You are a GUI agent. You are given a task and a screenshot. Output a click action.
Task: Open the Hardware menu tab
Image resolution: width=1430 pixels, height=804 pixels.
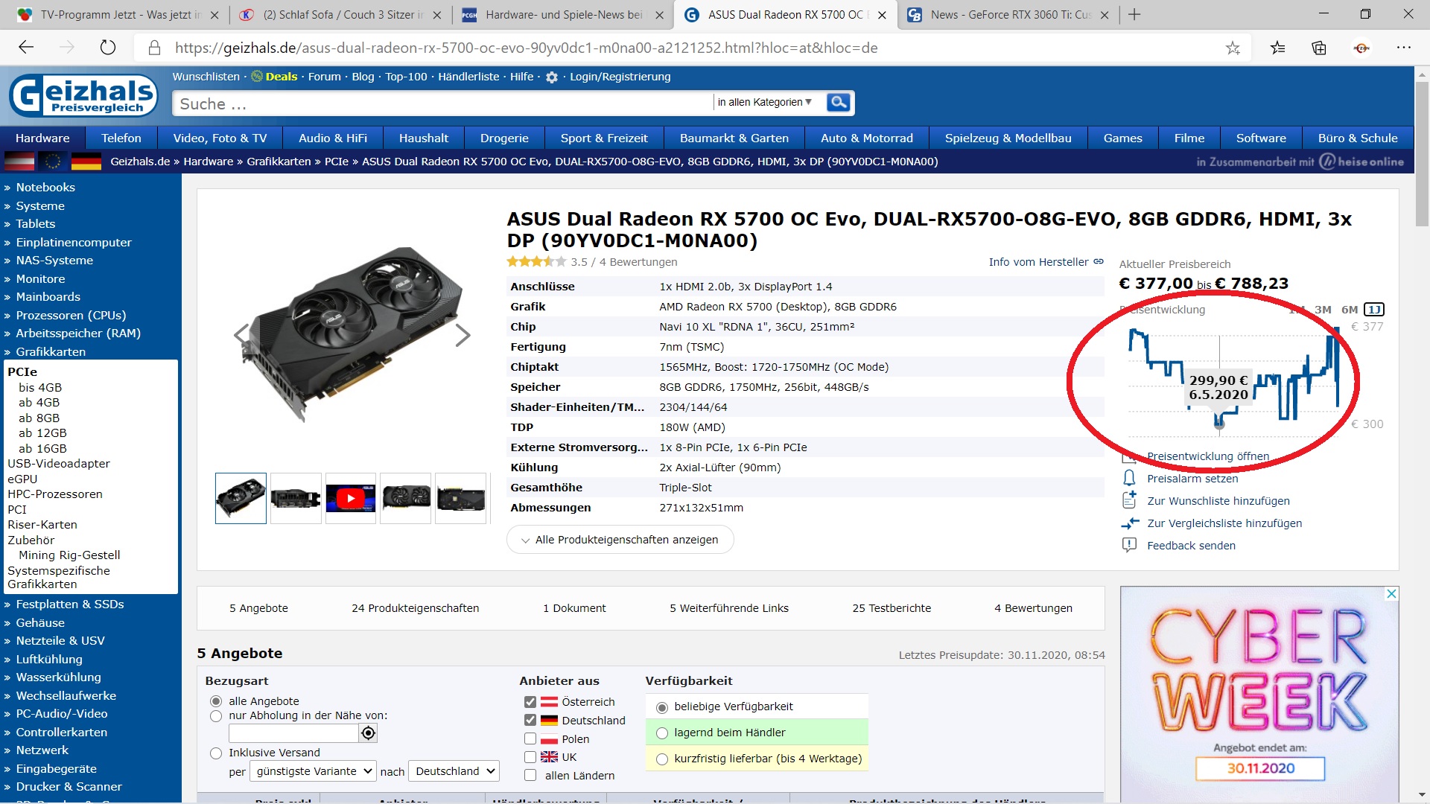(x=42, y=138)
